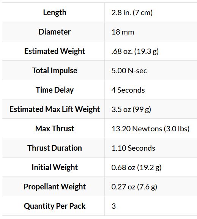Click the Propellant Weight label
This screenshot has width=197, height=219.
(x=55, y=187)
